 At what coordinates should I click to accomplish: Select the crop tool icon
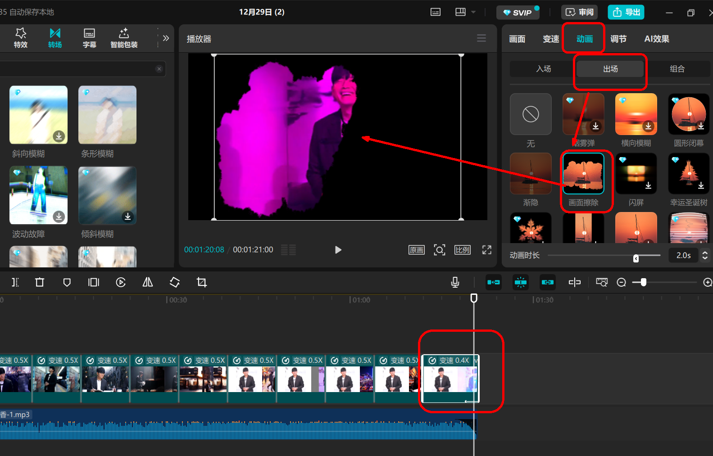tap(202, 282)
